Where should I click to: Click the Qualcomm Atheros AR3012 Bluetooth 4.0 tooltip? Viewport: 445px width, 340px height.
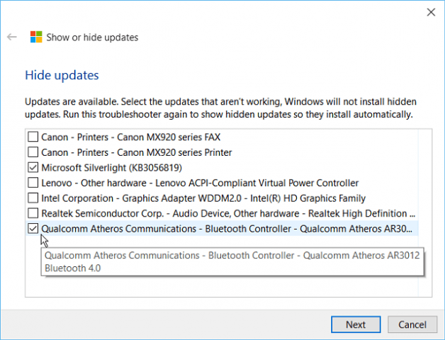point(232,261)
